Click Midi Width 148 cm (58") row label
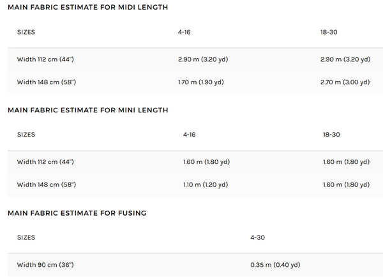Image resolution: width=383 pixels, height=277 pixels. [47, 82]
